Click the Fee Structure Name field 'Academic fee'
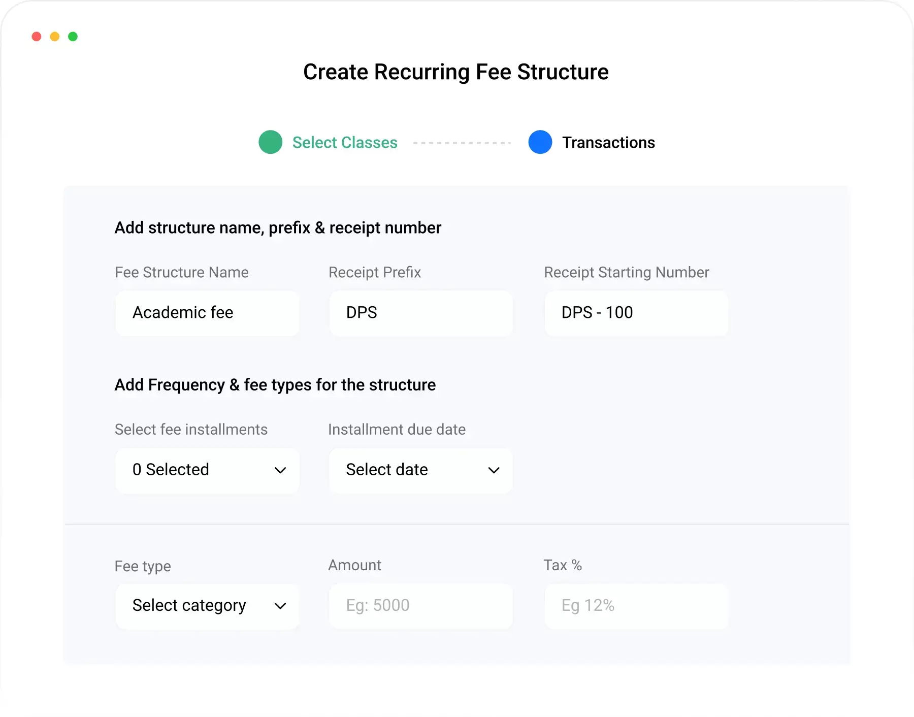The height and width of the screenshot is (717, 914). (207, 313)
